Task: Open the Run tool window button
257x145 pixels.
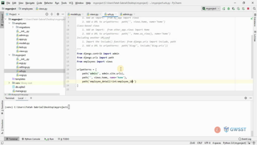Action: point(49,139)
